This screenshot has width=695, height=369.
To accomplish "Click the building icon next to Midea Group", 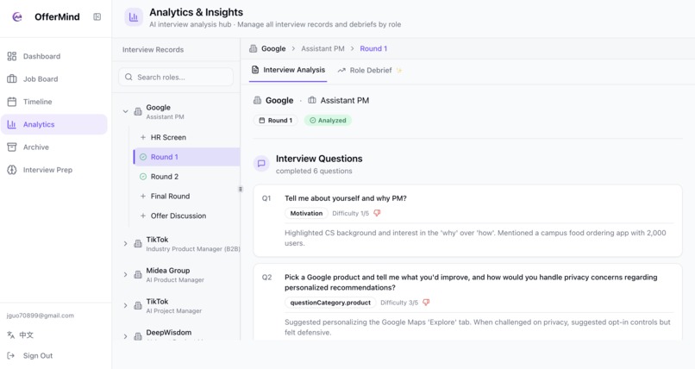I will (138, 275).
